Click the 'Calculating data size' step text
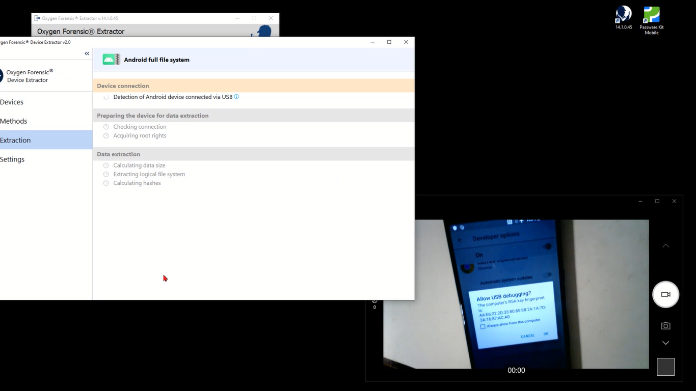This screenshot has height=391, width=696. click(139, 165)
